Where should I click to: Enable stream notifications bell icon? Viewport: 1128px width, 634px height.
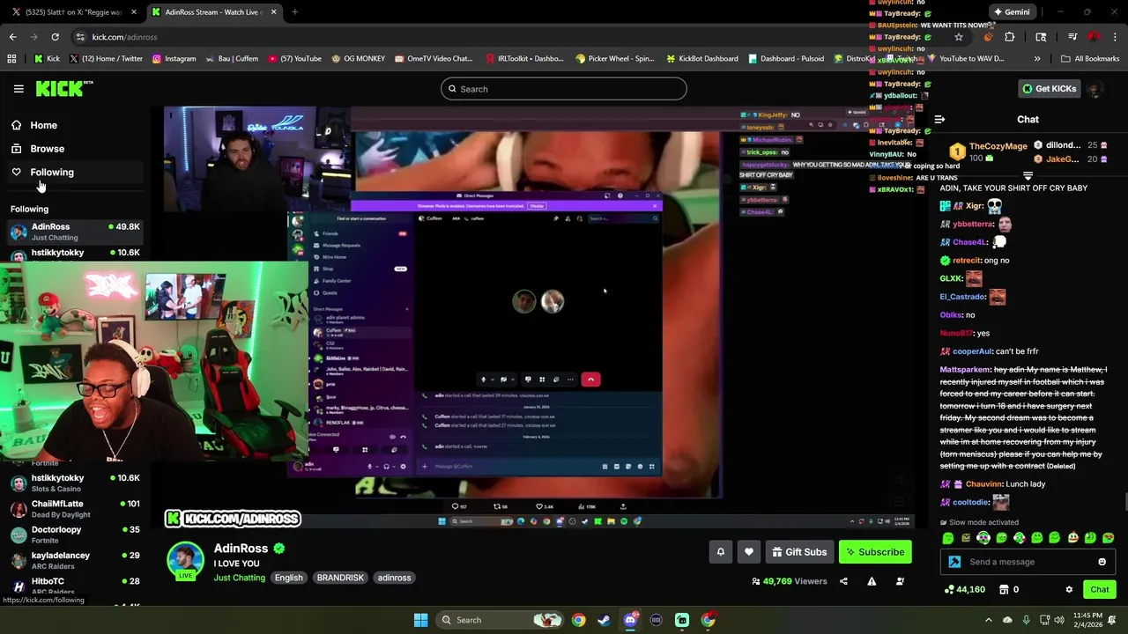[x=720, y=552]
